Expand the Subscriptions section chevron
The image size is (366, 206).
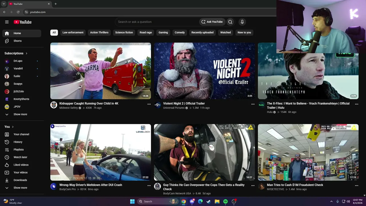click(x=27, y=53)
